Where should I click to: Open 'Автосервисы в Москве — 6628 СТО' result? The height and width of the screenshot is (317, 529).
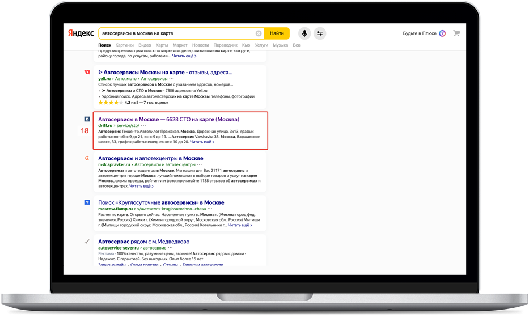pyautogui.click(x=168, y=119)
